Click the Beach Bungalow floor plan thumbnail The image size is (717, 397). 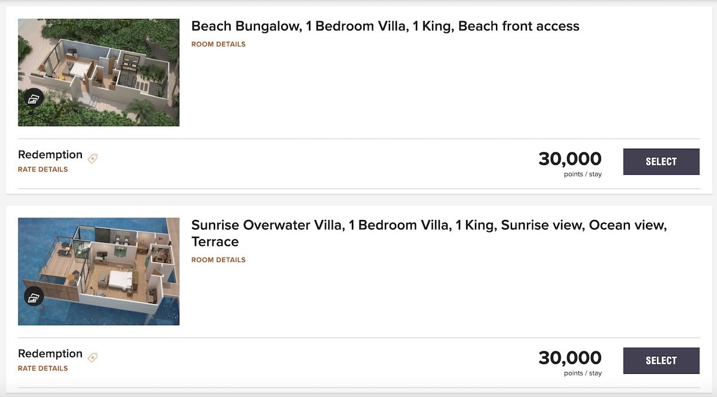99,72
